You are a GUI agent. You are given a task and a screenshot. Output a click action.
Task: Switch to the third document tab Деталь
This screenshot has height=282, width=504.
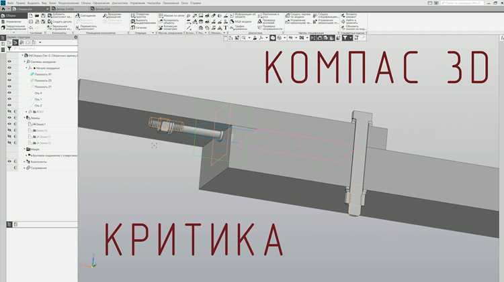point(108,9)
